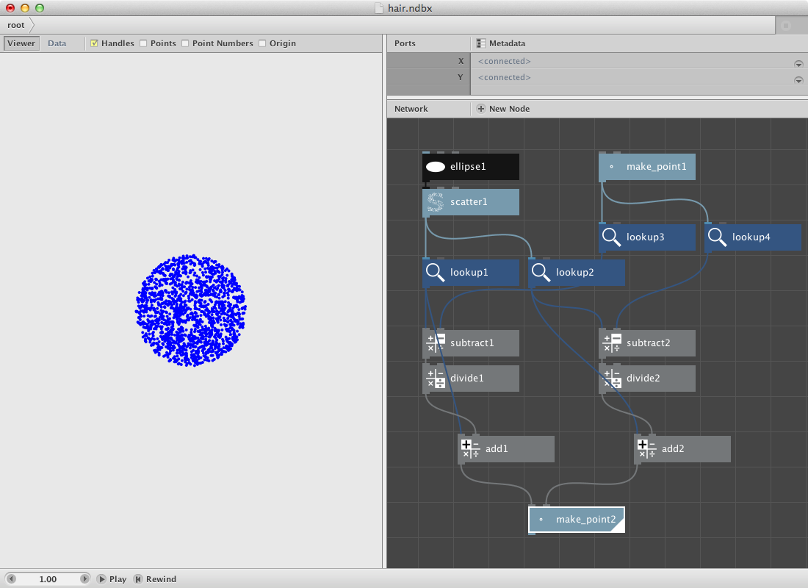Click the ellipse1 node icon
Screen dimensions: 808x588
point(436,167)
